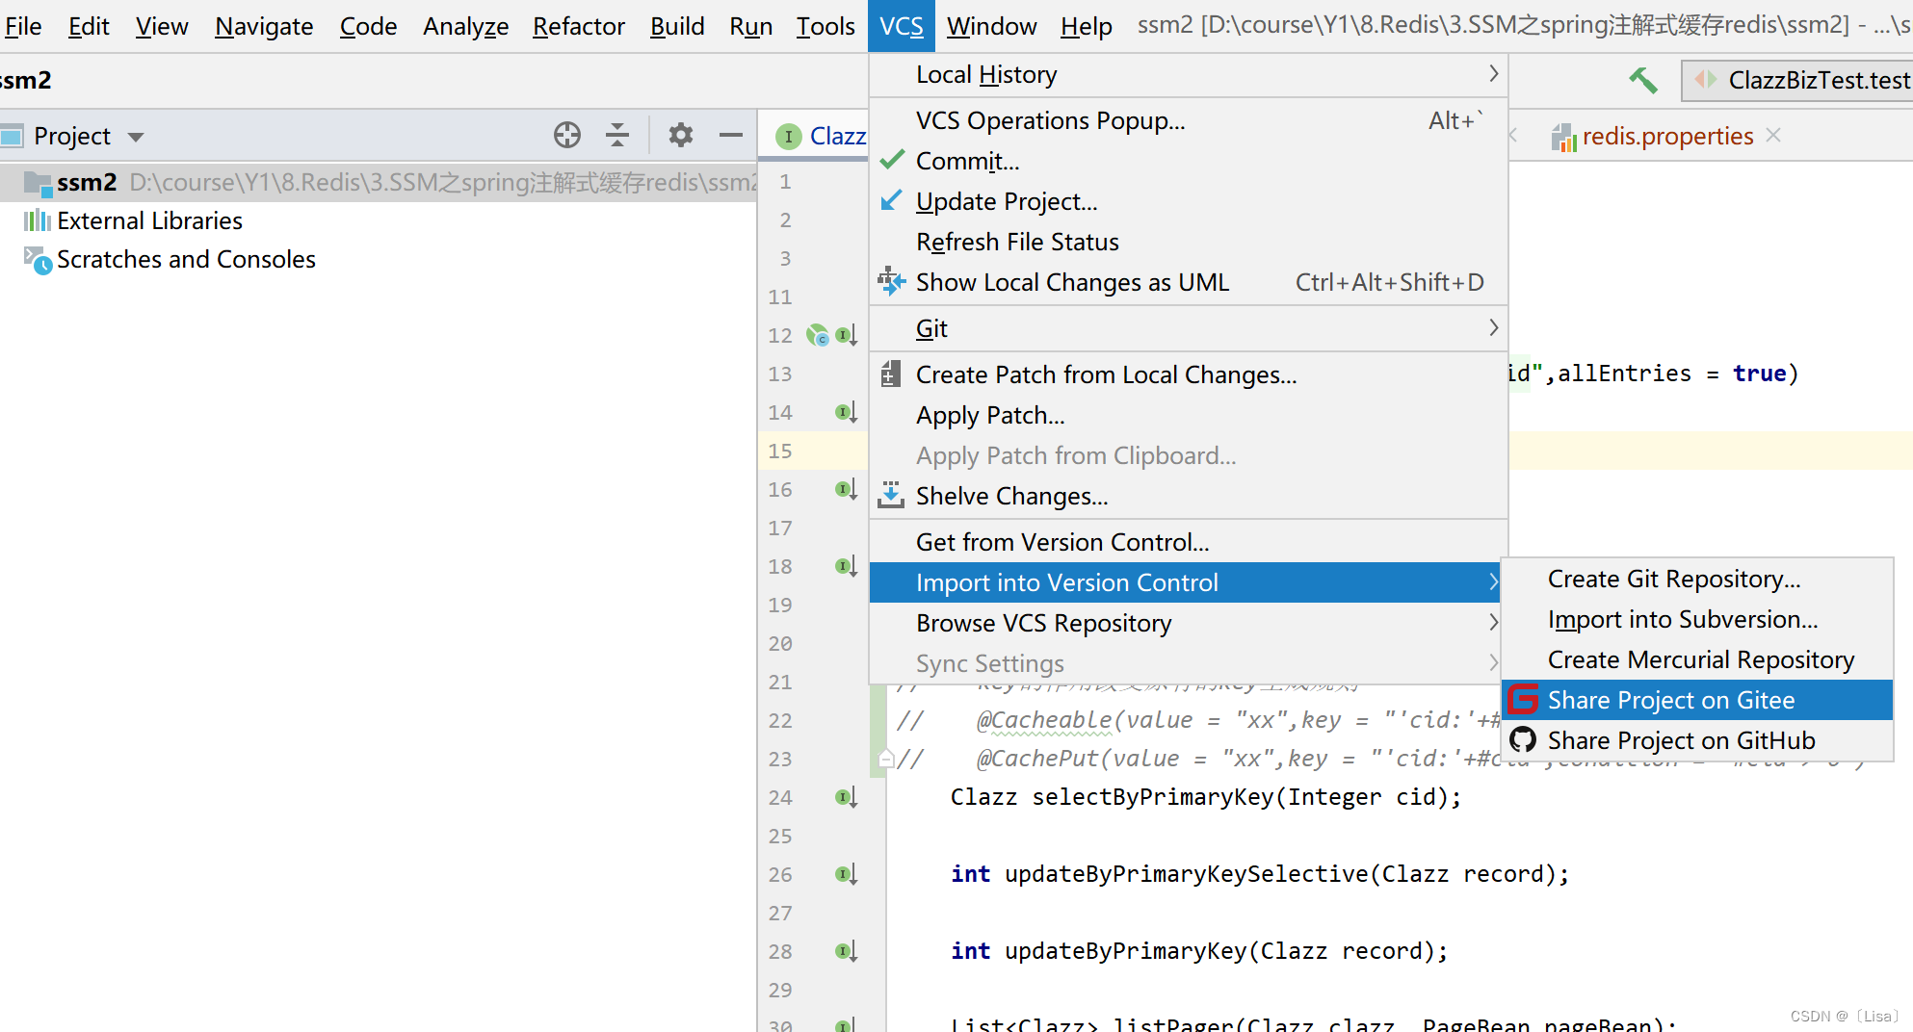Click the Gitee logo icon in the submenu
This screenshot has height=1032, width=1913.
point(1523,699)
